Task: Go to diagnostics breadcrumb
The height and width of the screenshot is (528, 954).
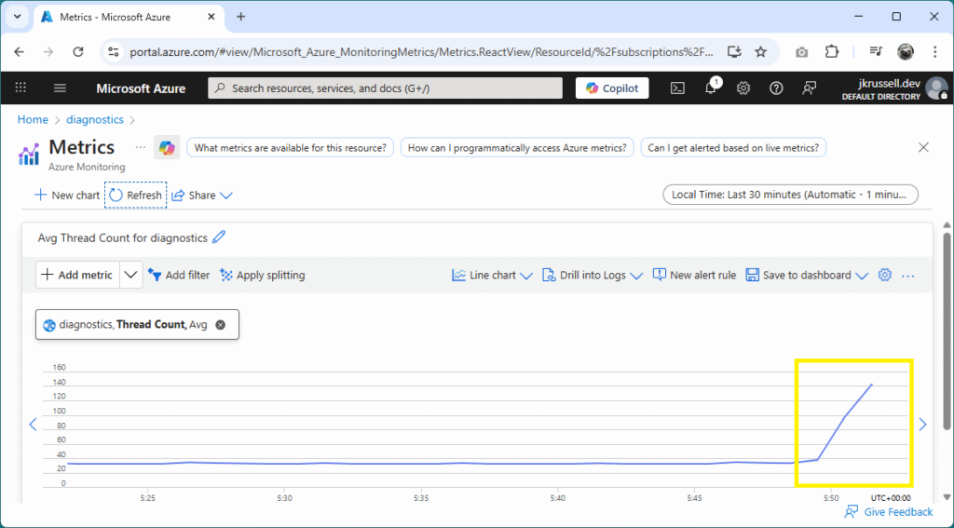Action: click(x=95, y=120)
